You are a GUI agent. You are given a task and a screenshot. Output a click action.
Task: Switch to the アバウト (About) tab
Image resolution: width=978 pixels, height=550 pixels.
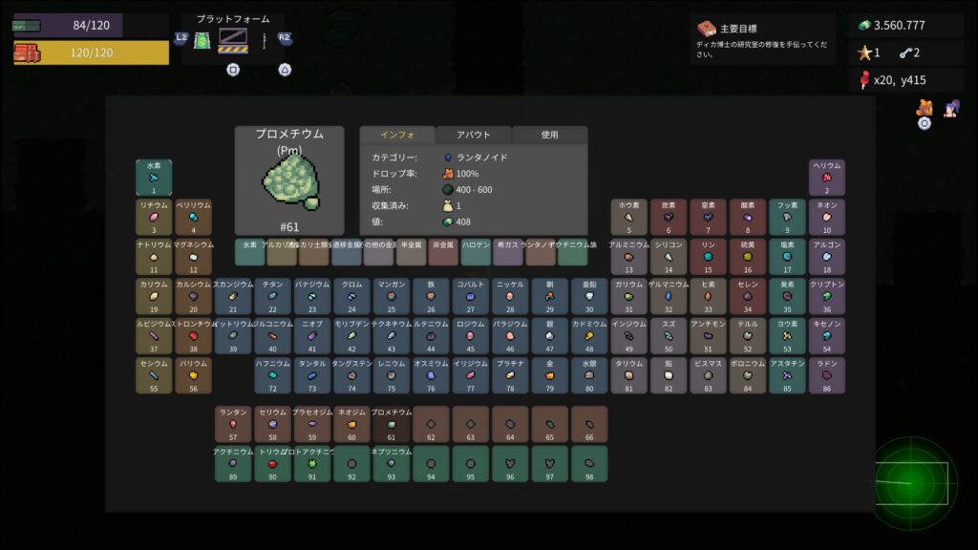point(473,136)
